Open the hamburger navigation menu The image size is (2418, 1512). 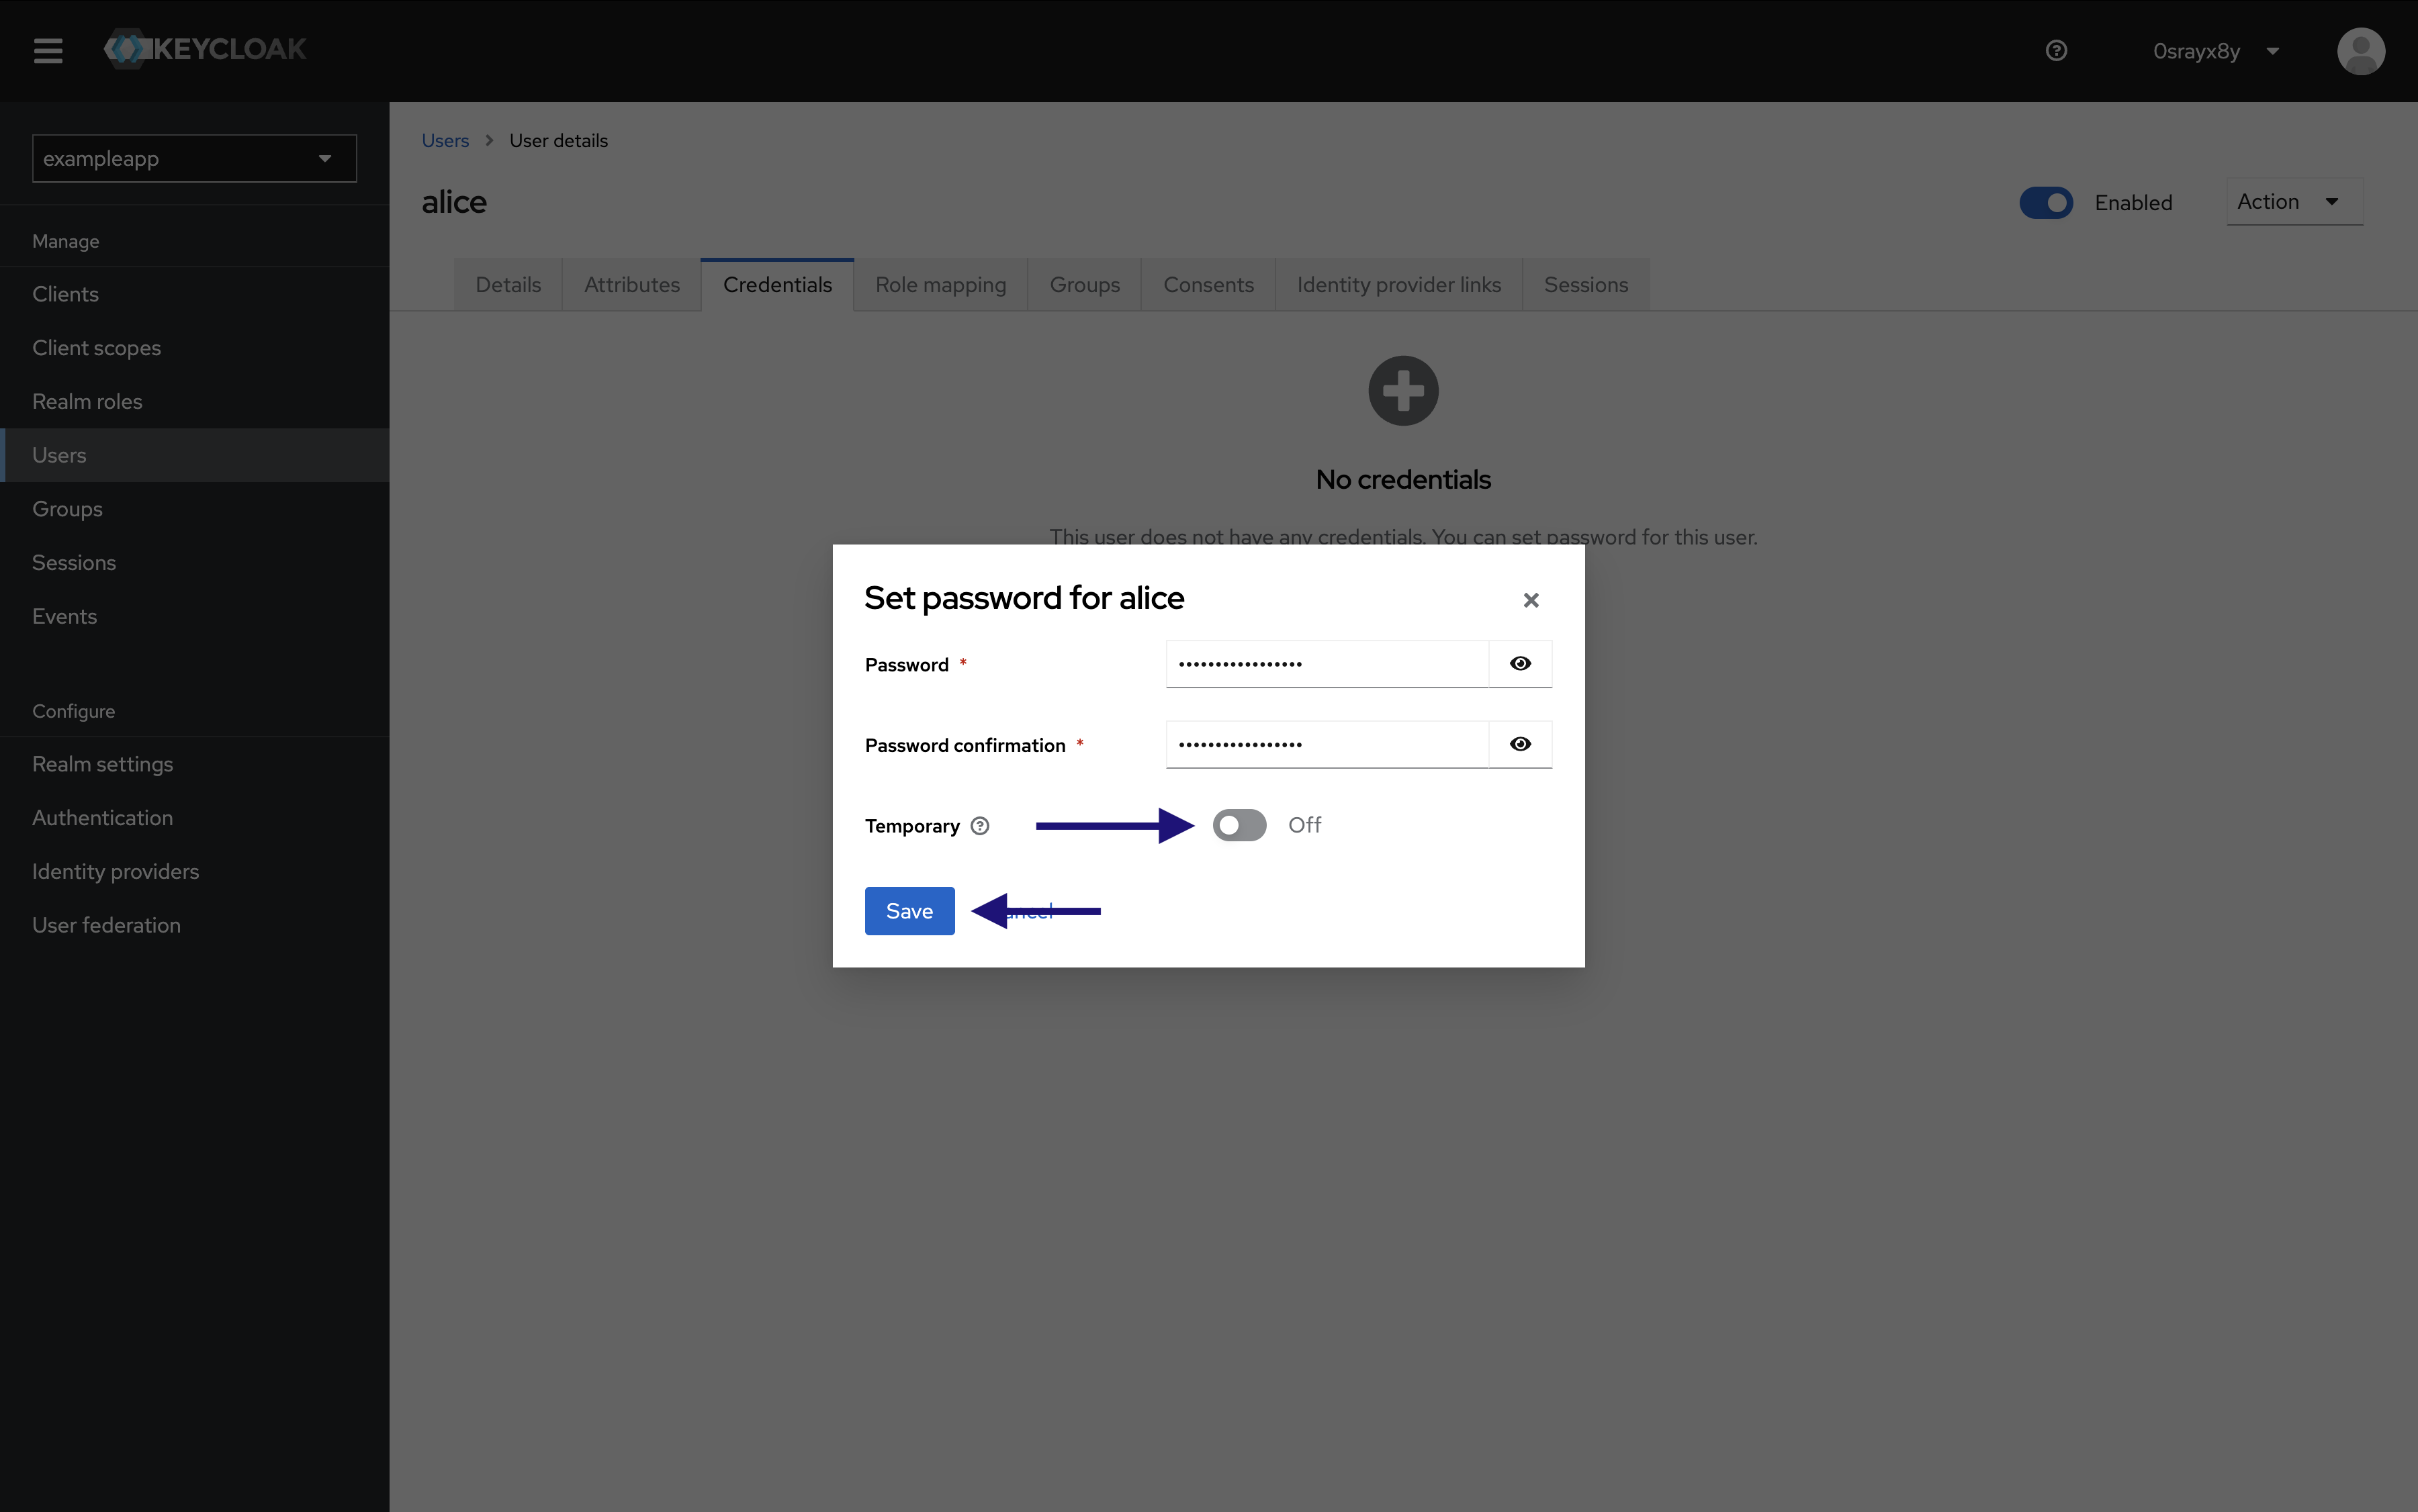(48, 50)
